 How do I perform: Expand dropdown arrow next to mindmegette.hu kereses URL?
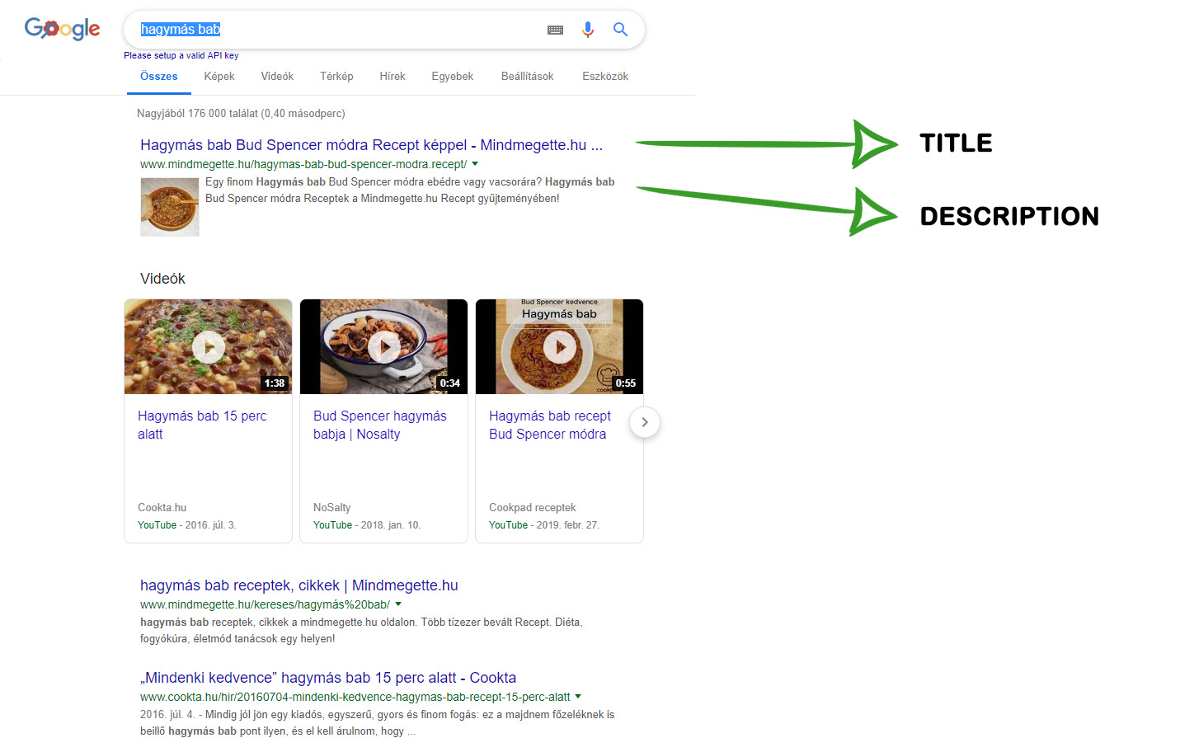tap(398, 604)
